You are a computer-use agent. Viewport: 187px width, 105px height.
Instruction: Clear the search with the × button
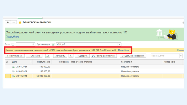(x=181, y=56)
